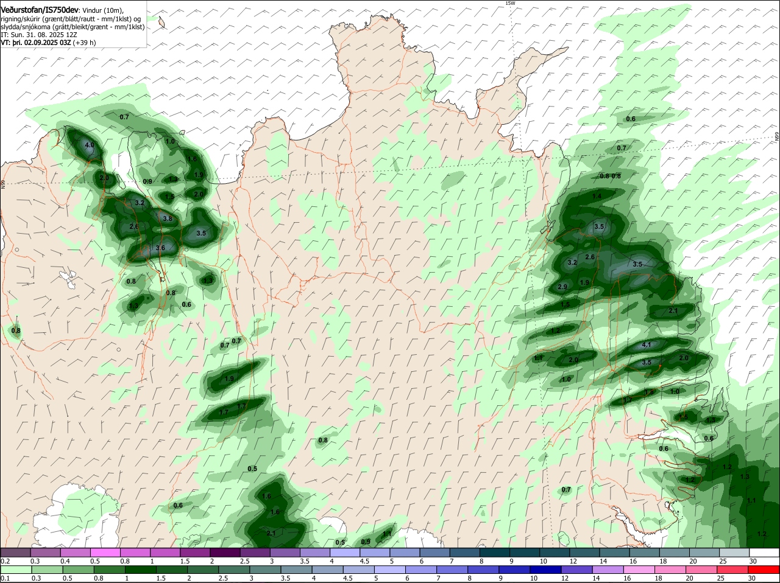The height and width of the screenshot is (583, 780).
Task: Pick the crimson swatch above 25 in the lower legend
Action: click(x=732, y=570)
